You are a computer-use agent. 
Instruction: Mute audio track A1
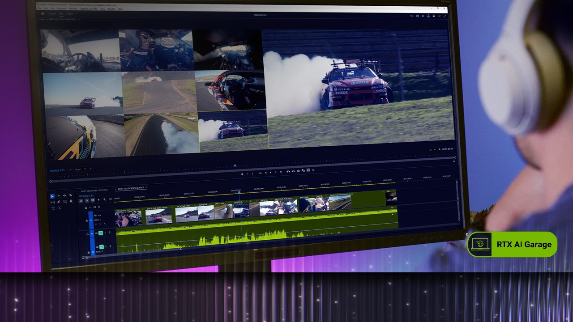[101, 233]
